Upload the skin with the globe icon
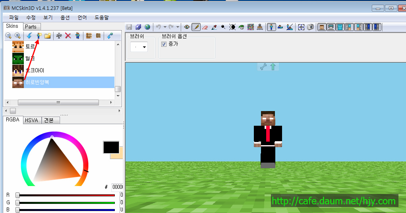The height and width of the screenshot is (213, 406). [147, 27]
